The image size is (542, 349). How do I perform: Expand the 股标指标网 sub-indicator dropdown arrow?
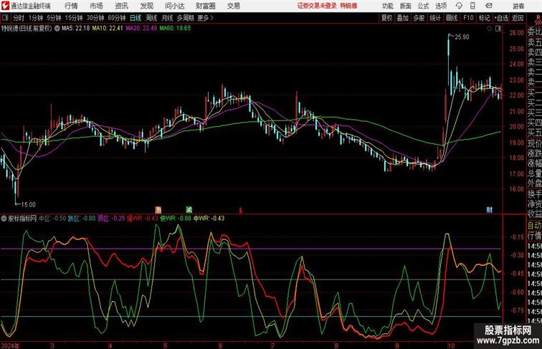pos(4,219)
